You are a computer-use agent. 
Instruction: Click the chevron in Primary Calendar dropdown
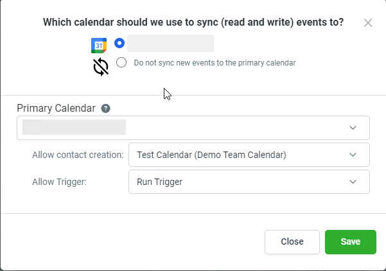(353, 128)
